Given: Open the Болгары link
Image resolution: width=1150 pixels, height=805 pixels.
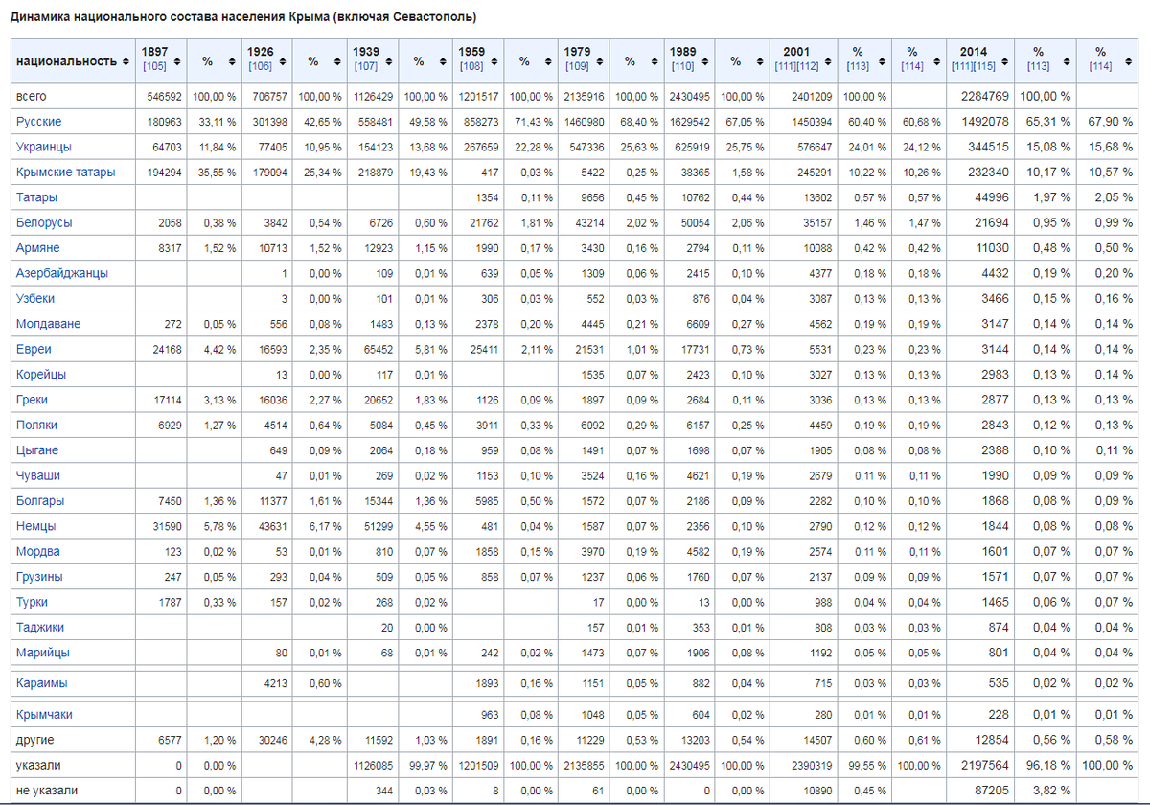Looking at the screenshot, I should pyautogui.click(x=40, y=500).
